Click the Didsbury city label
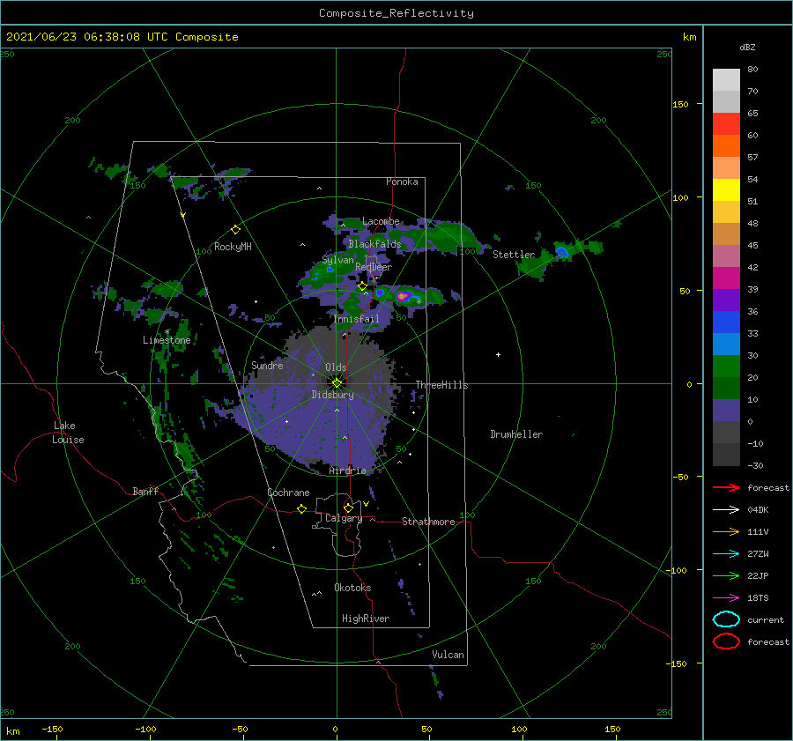 tap(332, 395)
